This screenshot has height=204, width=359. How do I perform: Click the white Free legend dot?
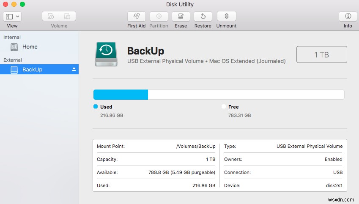coord(224,106)
